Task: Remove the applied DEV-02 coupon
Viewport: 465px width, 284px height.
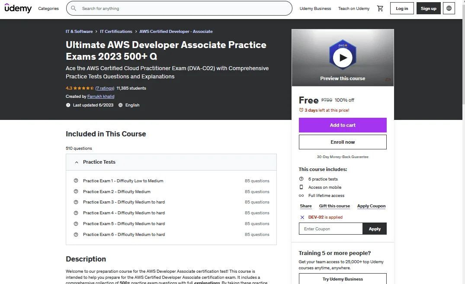Action: tap(302, 217)
